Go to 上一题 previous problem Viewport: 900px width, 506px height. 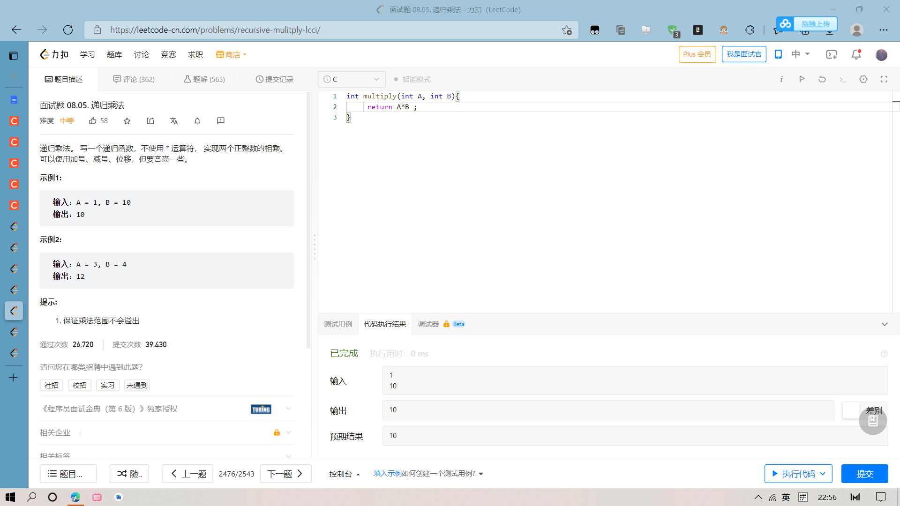click(x=187, y=474)
